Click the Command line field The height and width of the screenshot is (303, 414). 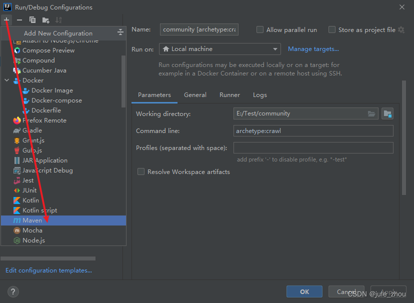click(313, 131)
